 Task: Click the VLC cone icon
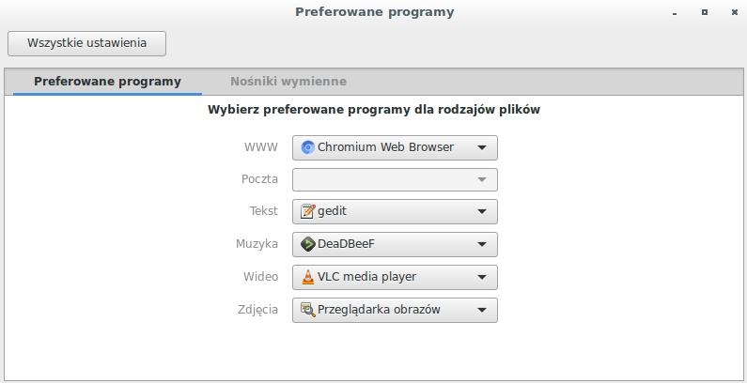[307, 277]
